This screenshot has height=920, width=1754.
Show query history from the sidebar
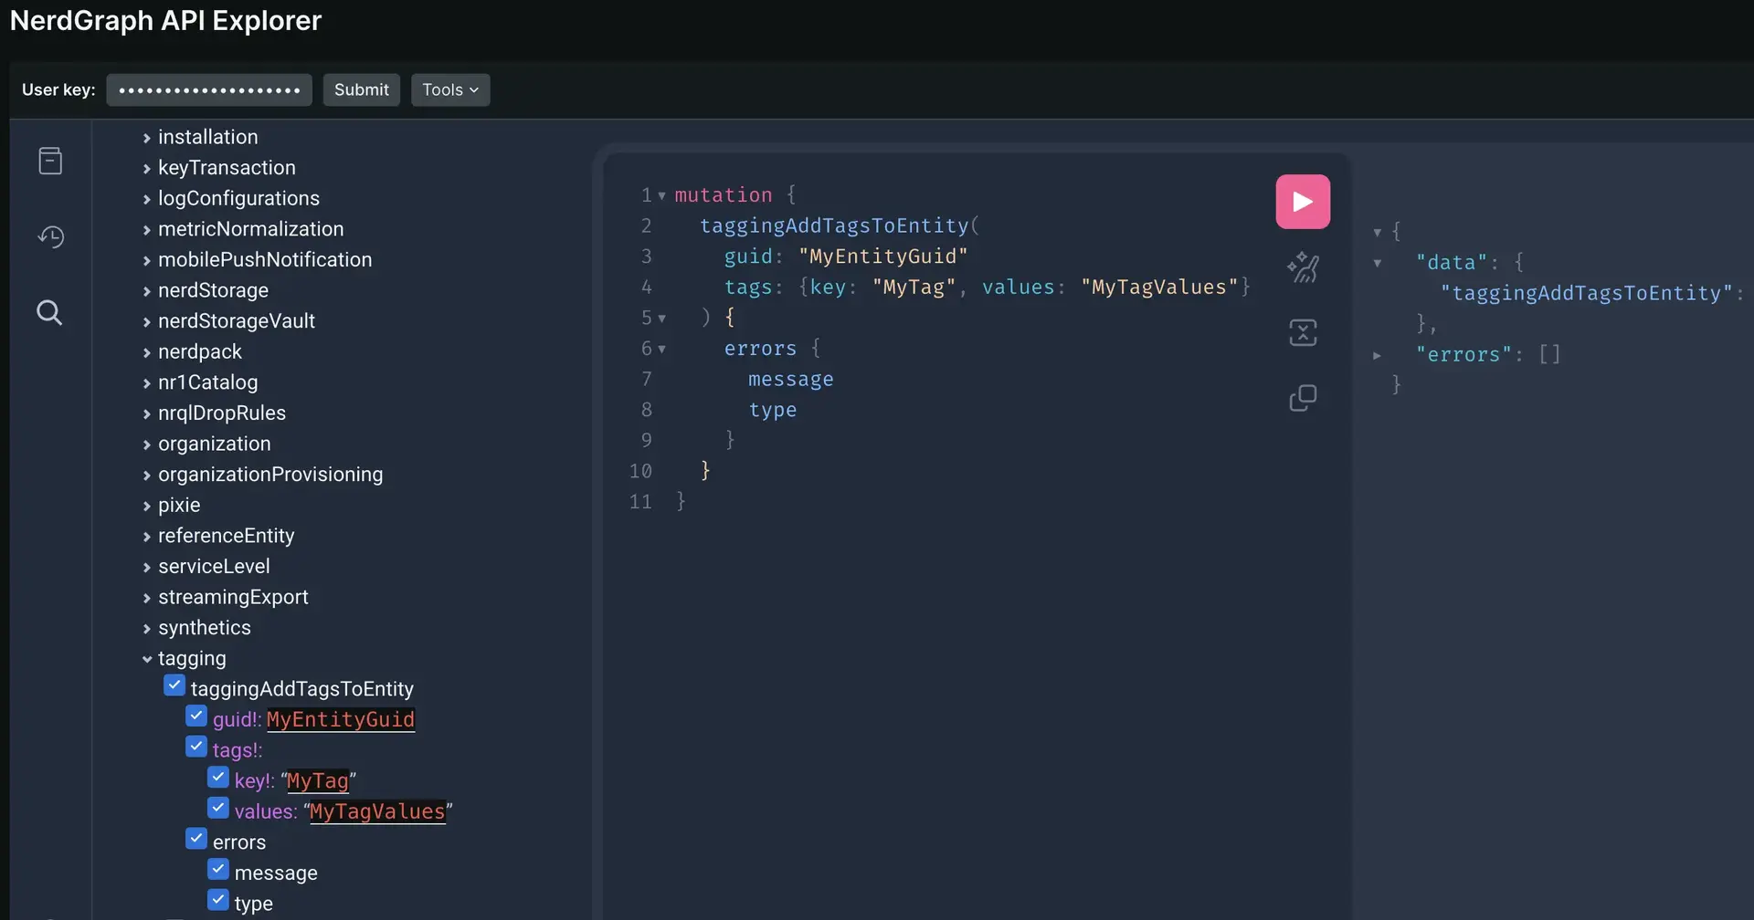point(50,237)
